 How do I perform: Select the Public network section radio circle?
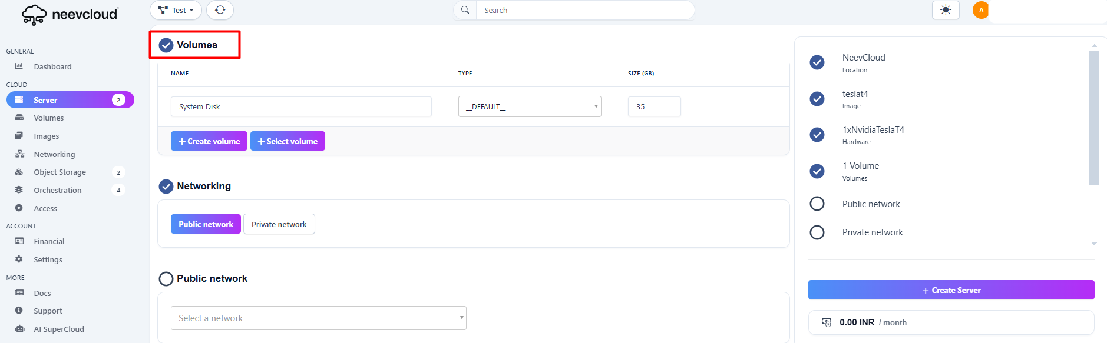click(166, 279)
